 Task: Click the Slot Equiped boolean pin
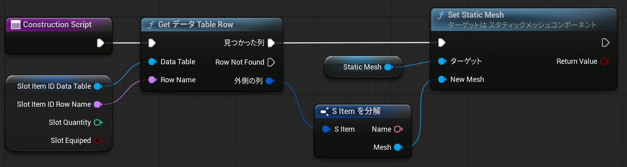(97, 141)
